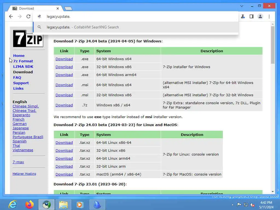Open the 7z Format sidebar link
The image size is (280, 210).
pyautogui.click(x=23, y=61)
